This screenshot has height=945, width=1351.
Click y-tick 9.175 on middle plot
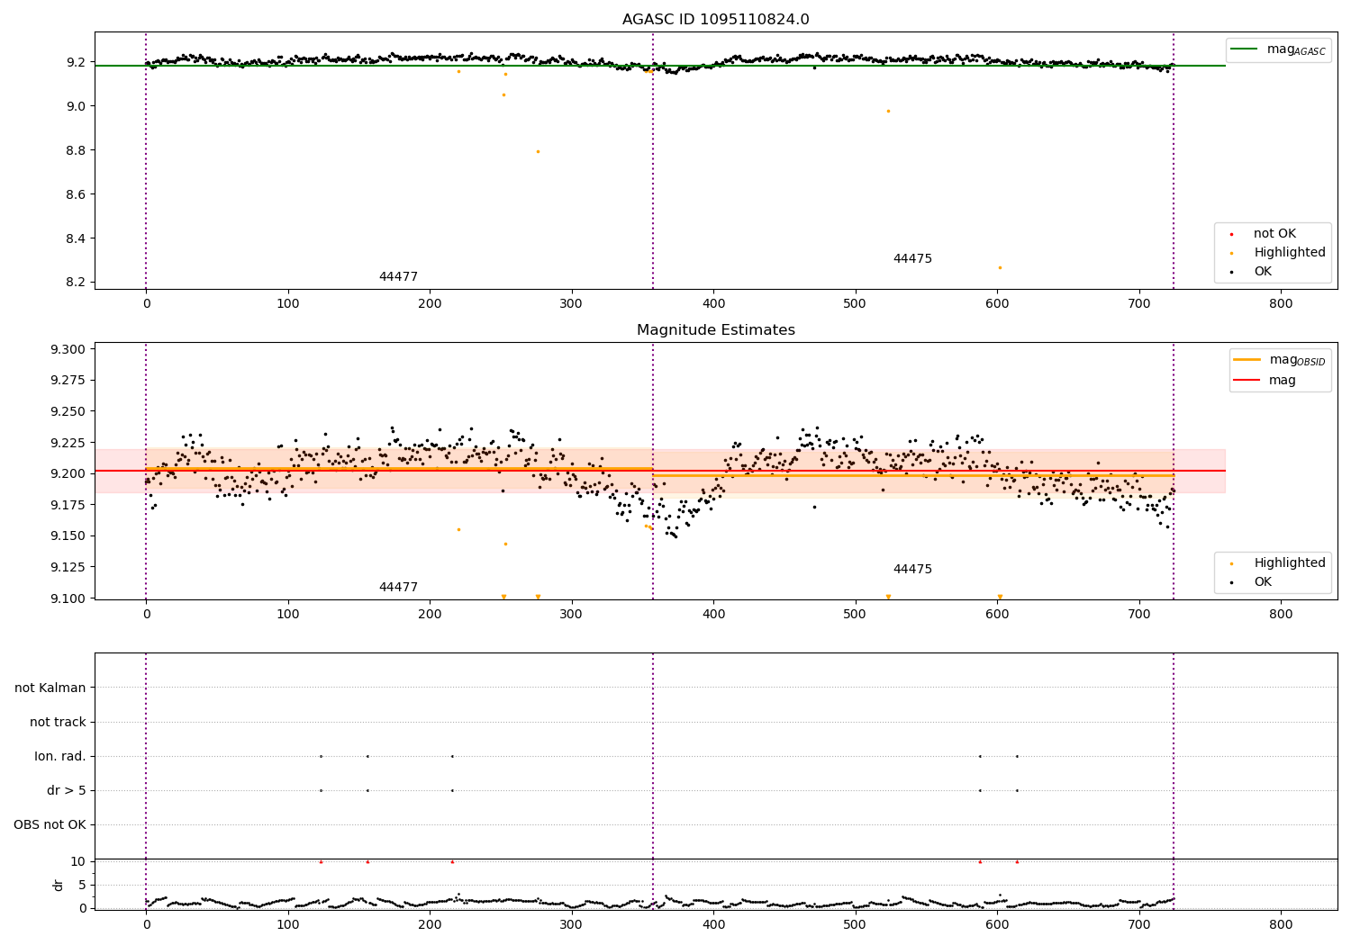(x=68, y=505)
